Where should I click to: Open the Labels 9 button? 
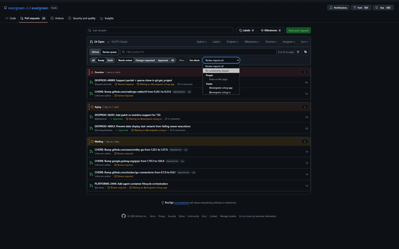click(247, 31)
